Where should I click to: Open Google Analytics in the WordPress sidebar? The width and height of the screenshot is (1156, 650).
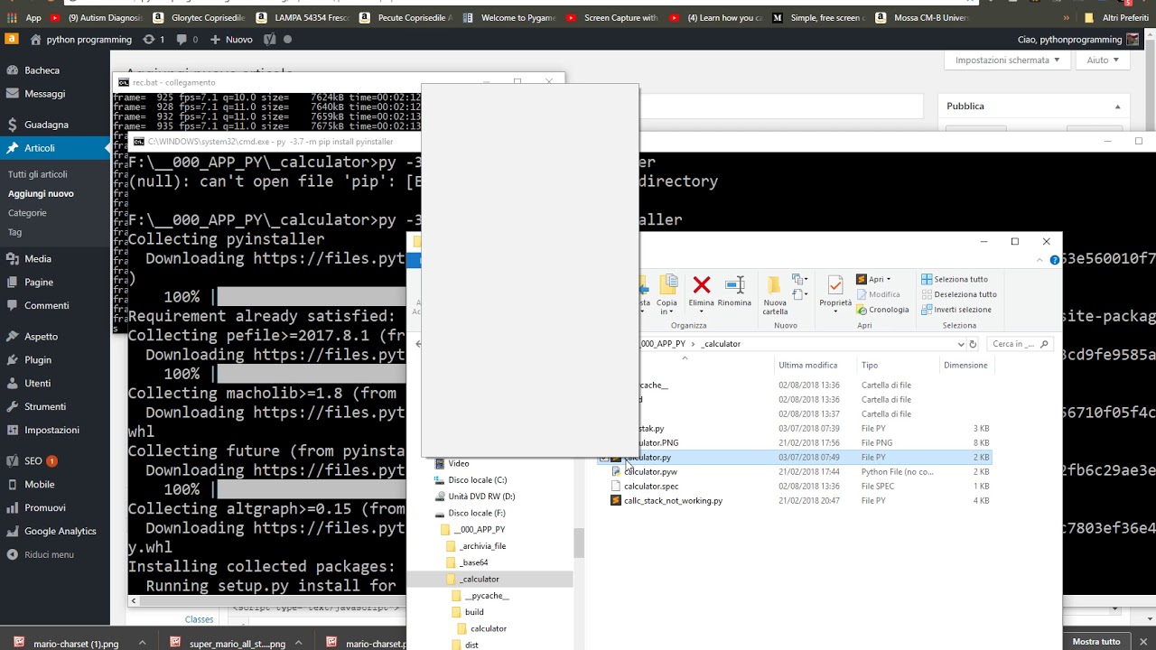coord(60,531)
